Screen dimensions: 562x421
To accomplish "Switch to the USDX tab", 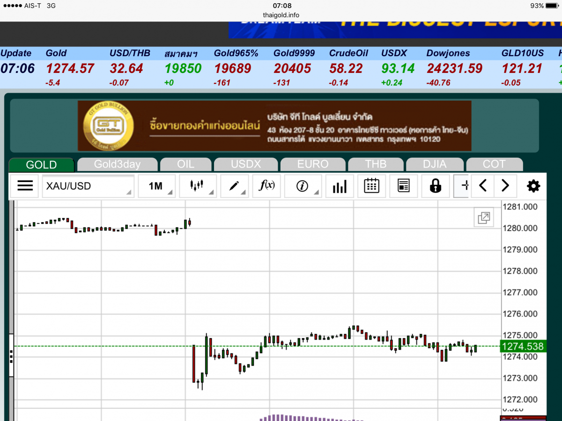I will tap(246, 165).
